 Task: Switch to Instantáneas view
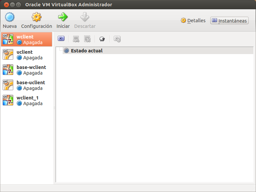(229, 21)
